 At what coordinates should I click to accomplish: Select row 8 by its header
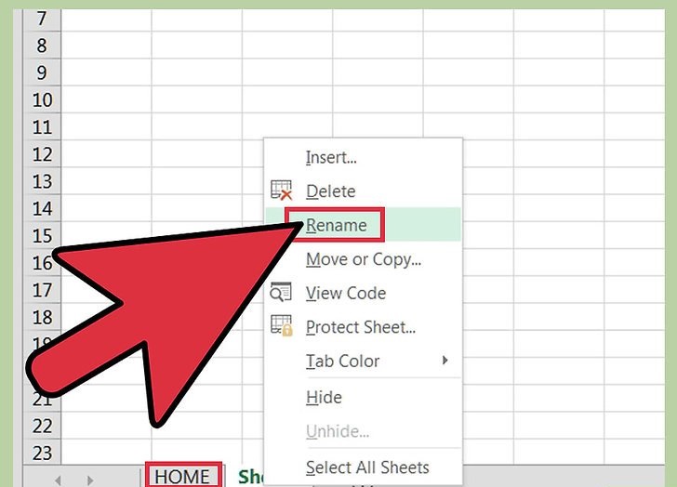click(43, 46)
